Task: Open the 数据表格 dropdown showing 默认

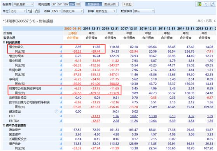Action: [144, 11]
